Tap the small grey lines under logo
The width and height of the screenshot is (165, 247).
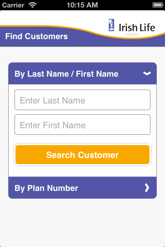132,34
